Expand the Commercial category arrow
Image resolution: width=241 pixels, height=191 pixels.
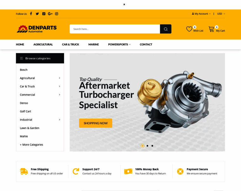click(60, 95)
